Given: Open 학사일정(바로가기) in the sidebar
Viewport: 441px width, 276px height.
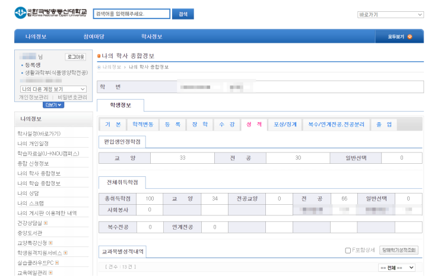Looking at the screenshot, I should tap(39, 134).
